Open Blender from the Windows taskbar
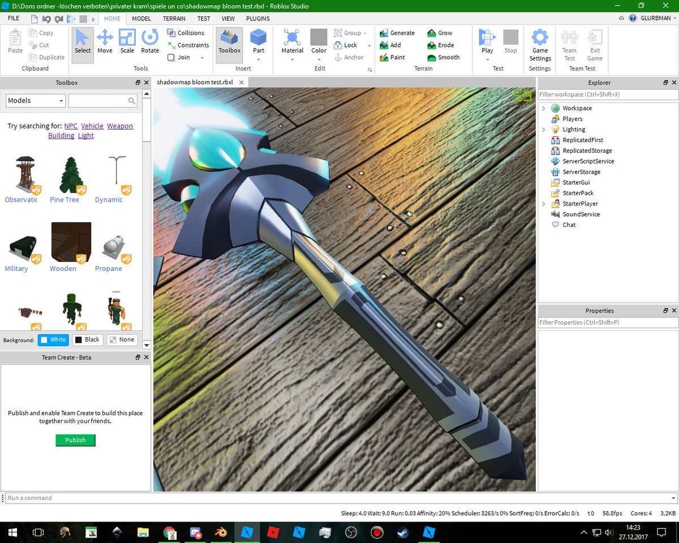The height and width of the screenshot is (543, 679). tap(222, 532)
